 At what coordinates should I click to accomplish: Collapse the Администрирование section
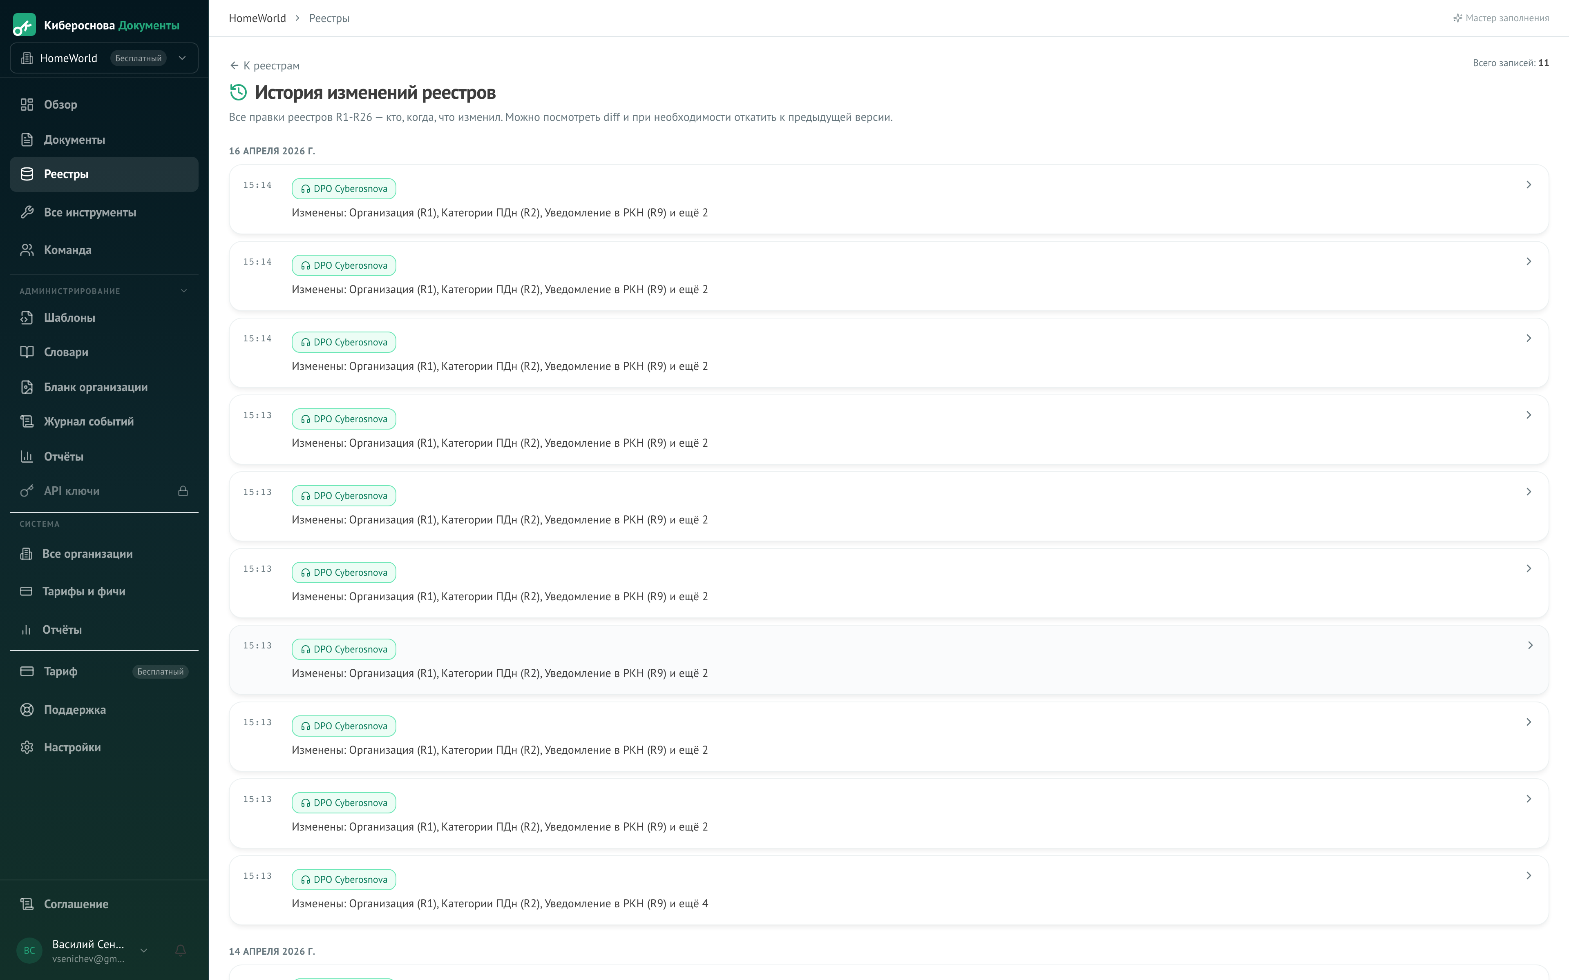coord(183,291)
